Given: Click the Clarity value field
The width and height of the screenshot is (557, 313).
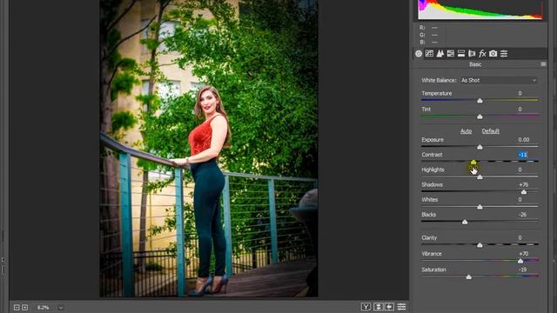Looking at the screenshot, I should [x=520, y=237].
